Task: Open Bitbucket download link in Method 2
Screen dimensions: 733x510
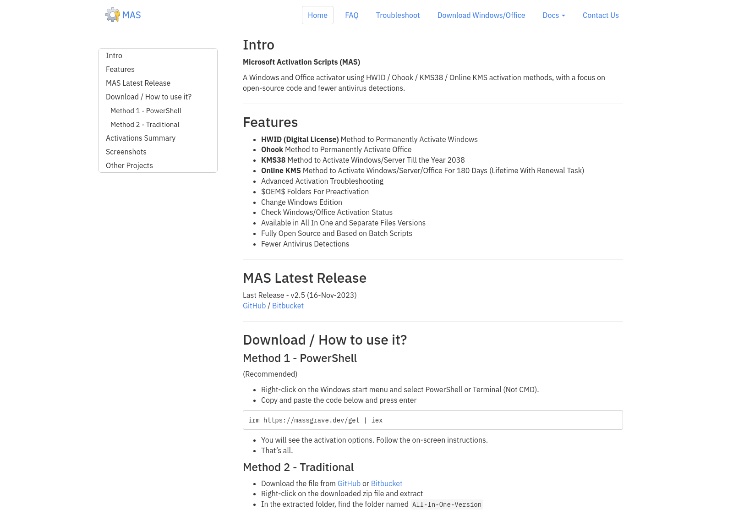Action: pyautogui.click(x=387, y=483)
